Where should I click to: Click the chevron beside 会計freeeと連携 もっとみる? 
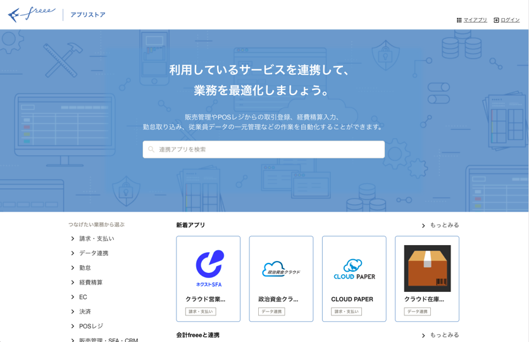[x=423, y=336]
